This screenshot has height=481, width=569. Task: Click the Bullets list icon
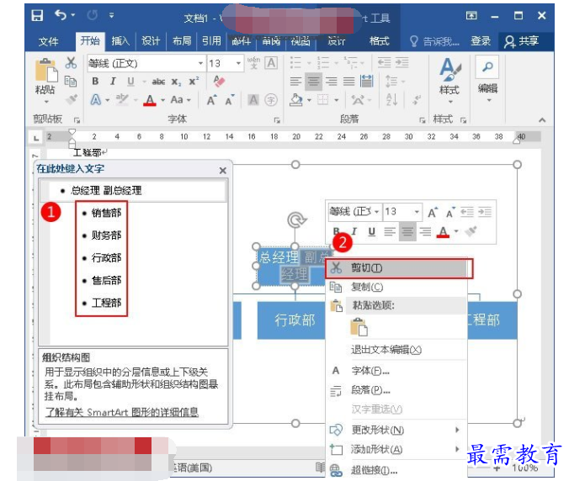tap(295, 62)
